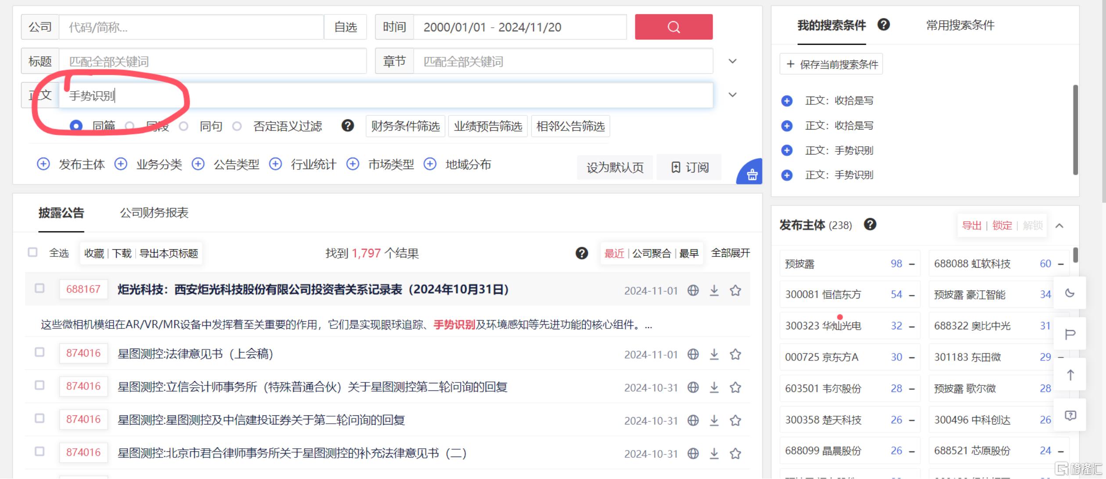Add last saved condition 正文: 手势识别
Viewport: 1106px width, 479px height.
point(787,175)
